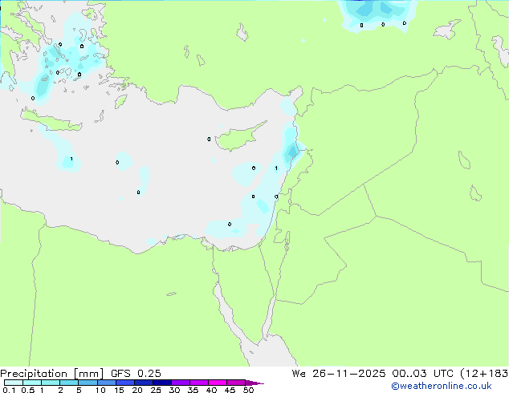The width and height of the screenshot is (509, 393).
Task: Click the weatheronline.co.uk copyright link
Action: pos(442,386)
